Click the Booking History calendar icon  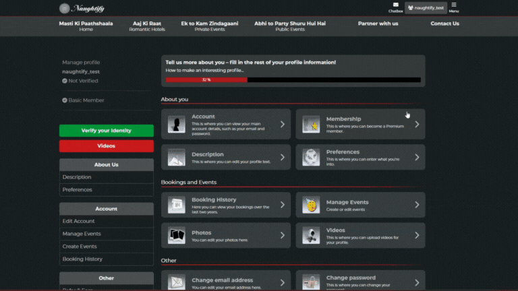[177, 205]
